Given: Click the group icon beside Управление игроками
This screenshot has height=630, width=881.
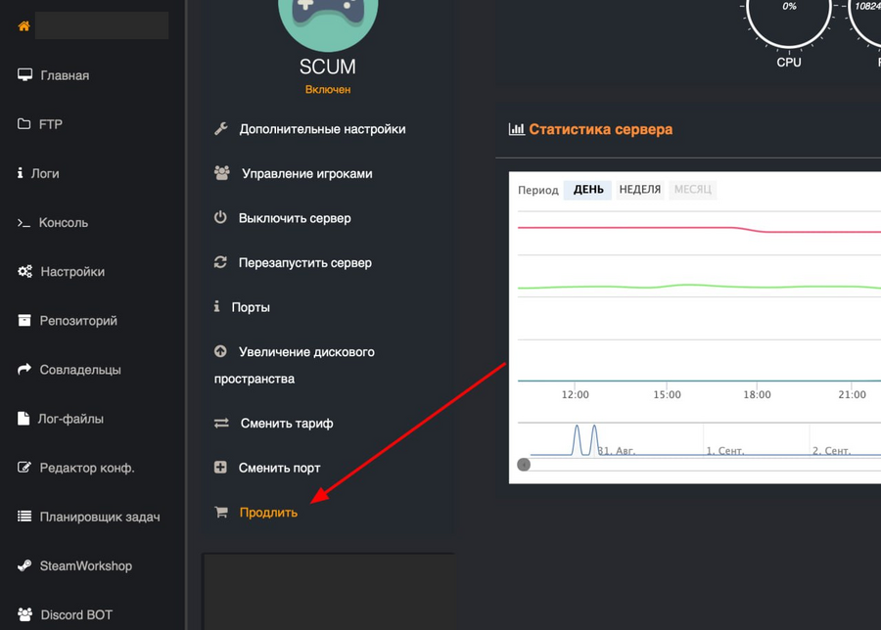Looking at the screenshot, I should point(222,173).
